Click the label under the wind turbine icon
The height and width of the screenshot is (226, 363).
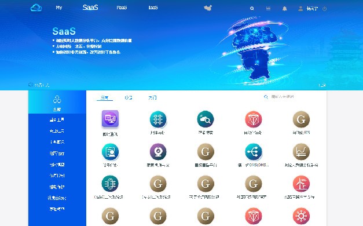click(299, 197)
